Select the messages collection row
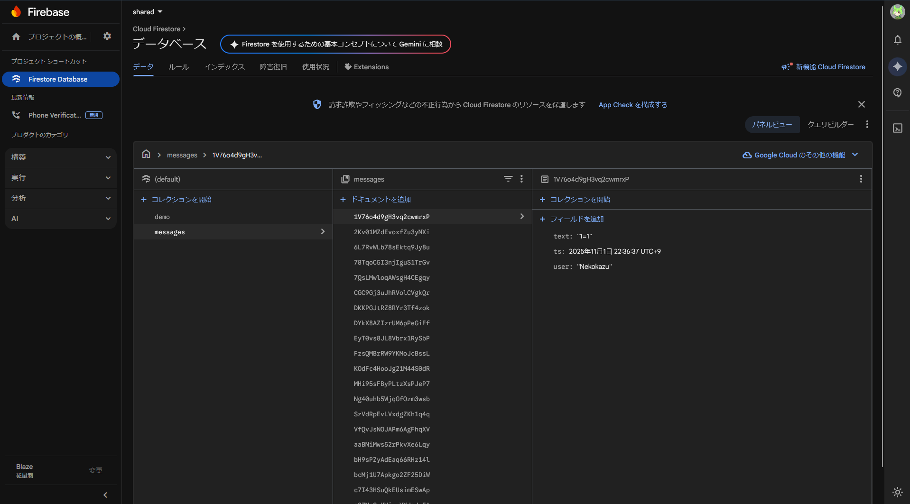This screenshot has width=910, height=504. pyautogui.click(x=232, y=232)
